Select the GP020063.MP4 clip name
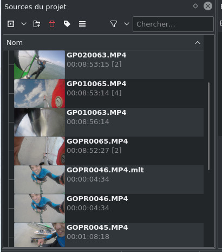 tap(96, 55)
